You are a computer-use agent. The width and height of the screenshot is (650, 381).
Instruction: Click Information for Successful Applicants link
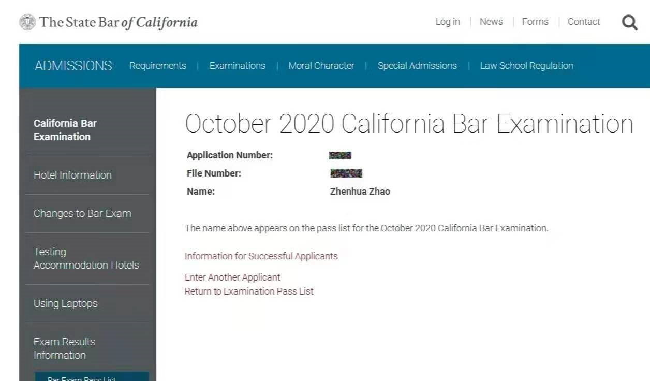pyautogui.click(x=261, y=256)
